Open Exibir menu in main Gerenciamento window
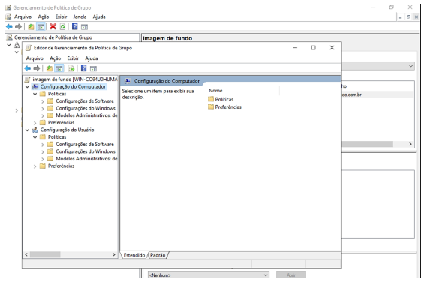This screenshot has width=424, height=282. tap(61, 16)
